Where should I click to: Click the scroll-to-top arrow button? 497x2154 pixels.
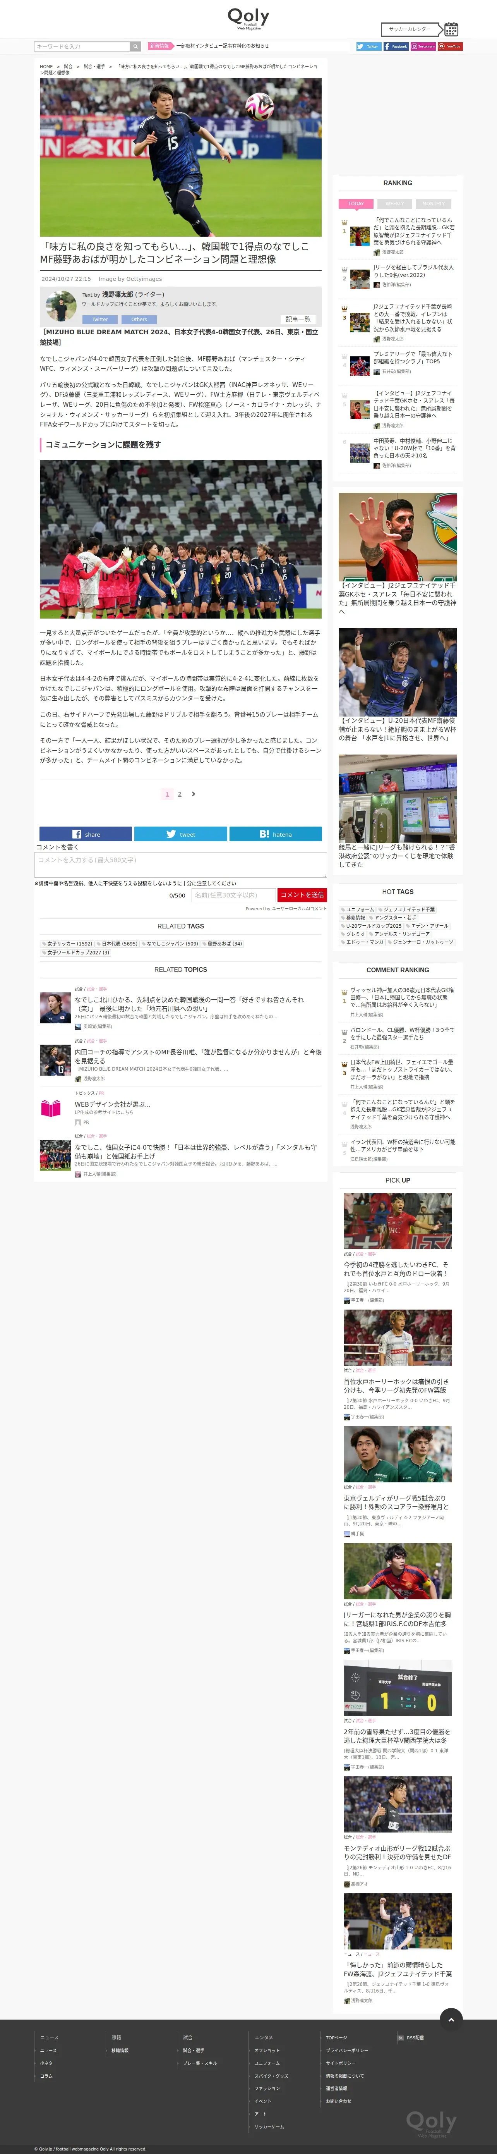(x=451, y=2019)
